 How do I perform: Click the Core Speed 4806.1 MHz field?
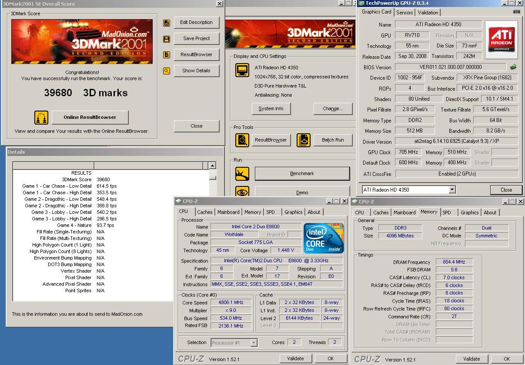(x=231, y=303)
